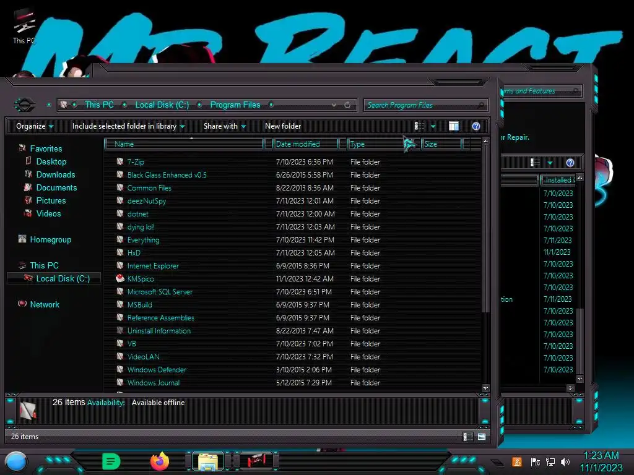Click the volume speaker tray icon
This screenshot has height=475, width=634.
(x=565, y=461)
